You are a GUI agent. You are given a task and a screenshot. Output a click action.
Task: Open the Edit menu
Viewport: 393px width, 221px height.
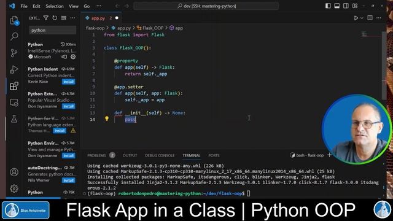pos(36,6)
